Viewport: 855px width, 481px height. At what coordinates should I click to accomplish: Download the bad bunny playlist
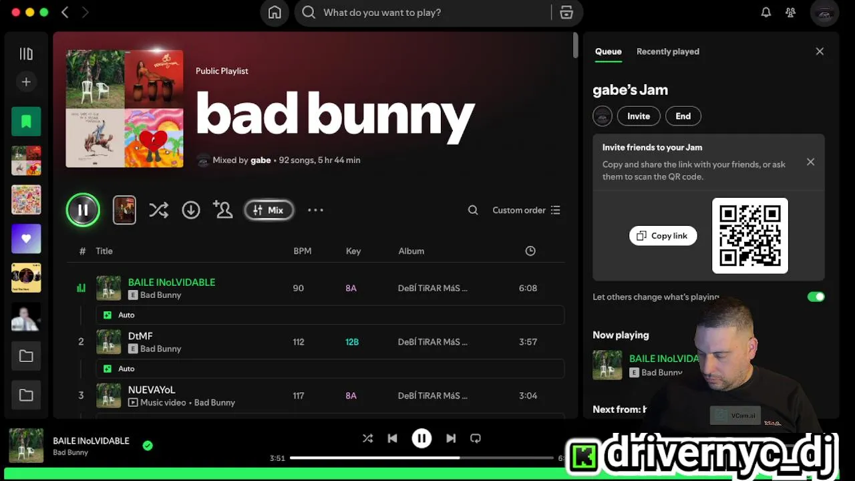pyautogui.click(x=191, y=210)
